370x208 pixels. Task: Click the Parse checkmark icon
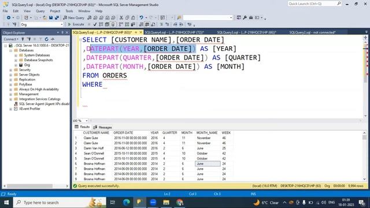click(x=95, y=24)
